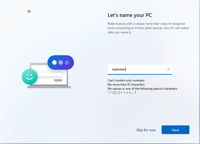Click the faded last dot in bubble
This screenshot has height=144, width=200.
tap(67, 63)
